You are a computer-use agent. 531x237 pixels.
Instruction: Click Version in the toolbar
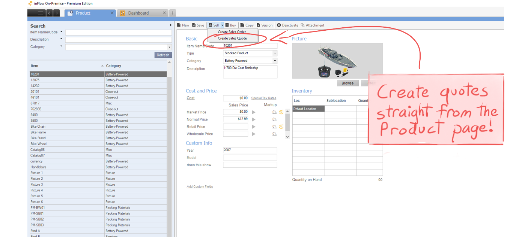pyautogui.click(x=264, y=25)
